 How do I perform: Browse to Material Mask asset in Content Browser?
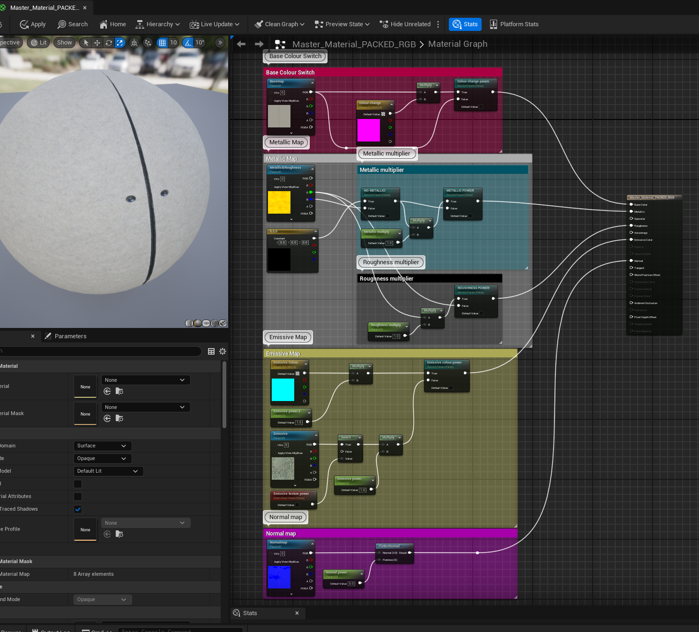(119, 418)
